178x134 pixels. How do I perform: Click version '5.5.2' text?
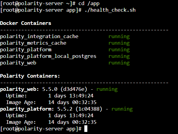(x=65, y=109)
